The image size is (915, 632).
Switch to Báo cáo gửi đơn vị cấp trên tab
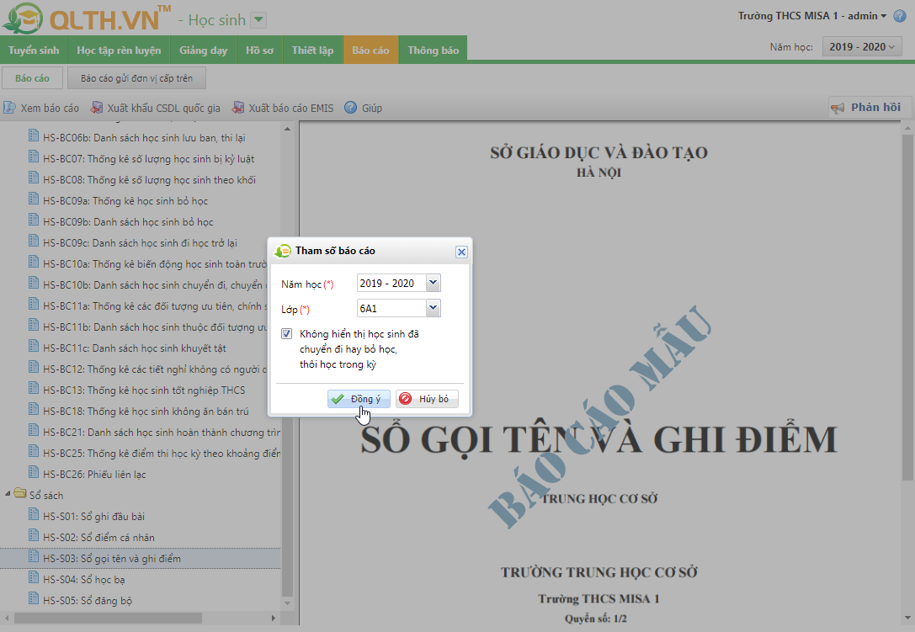click(136, 78)
